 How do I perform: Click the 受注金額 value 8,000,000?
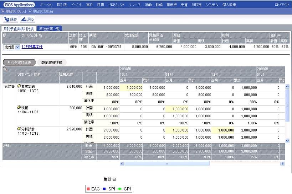click(x=140, y=47)
